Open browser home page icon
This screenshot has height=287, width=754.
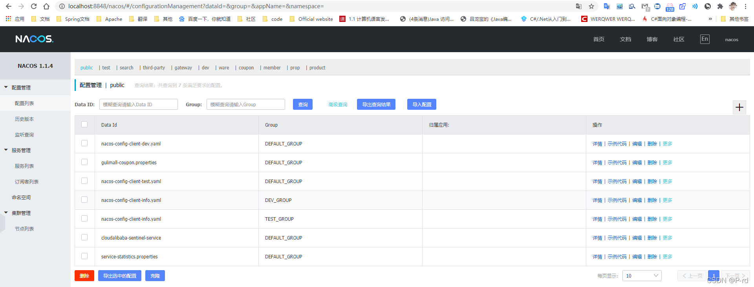pos(46,6)
